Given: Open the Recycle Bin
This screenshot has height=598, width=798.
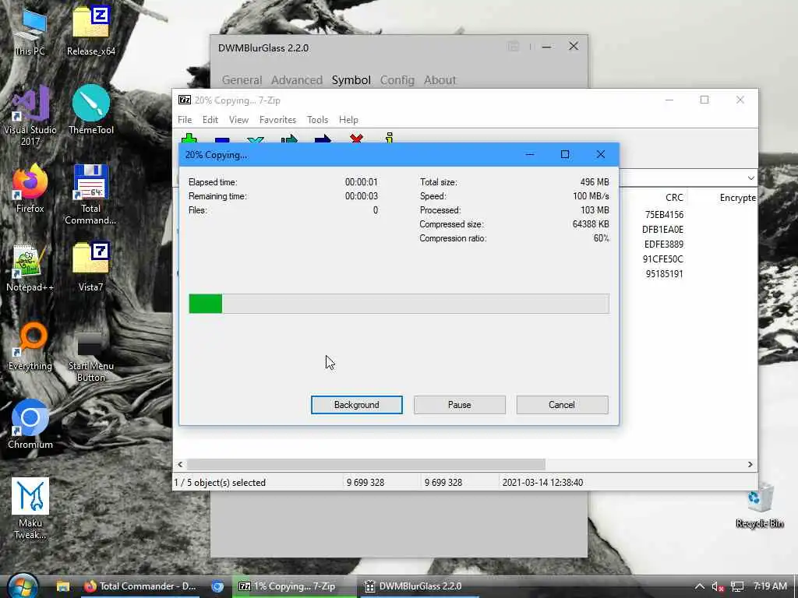Looking at the screenshot, I should [x=759, y=505].
